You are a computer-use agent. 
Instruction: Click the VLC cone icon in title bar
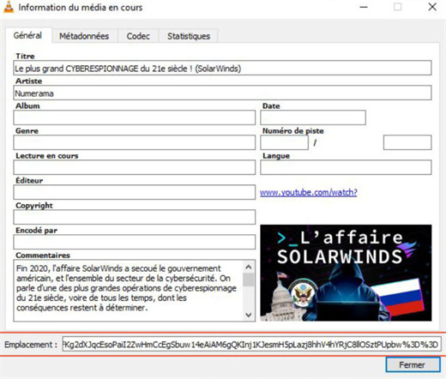pyautogui.click(x=9, y=7)
